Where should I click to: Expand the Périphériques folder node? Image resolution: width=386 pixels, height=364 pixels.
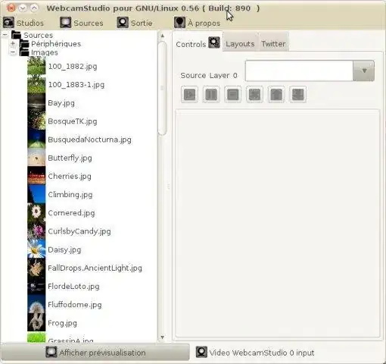(13, 43)
